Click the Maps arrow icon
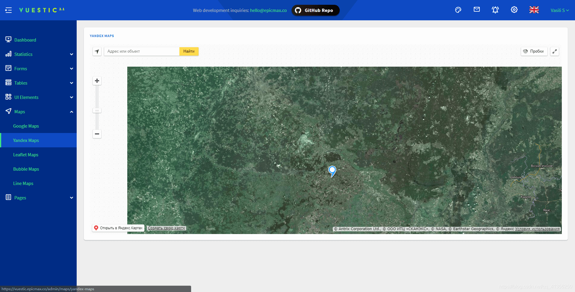 [8, 111]
